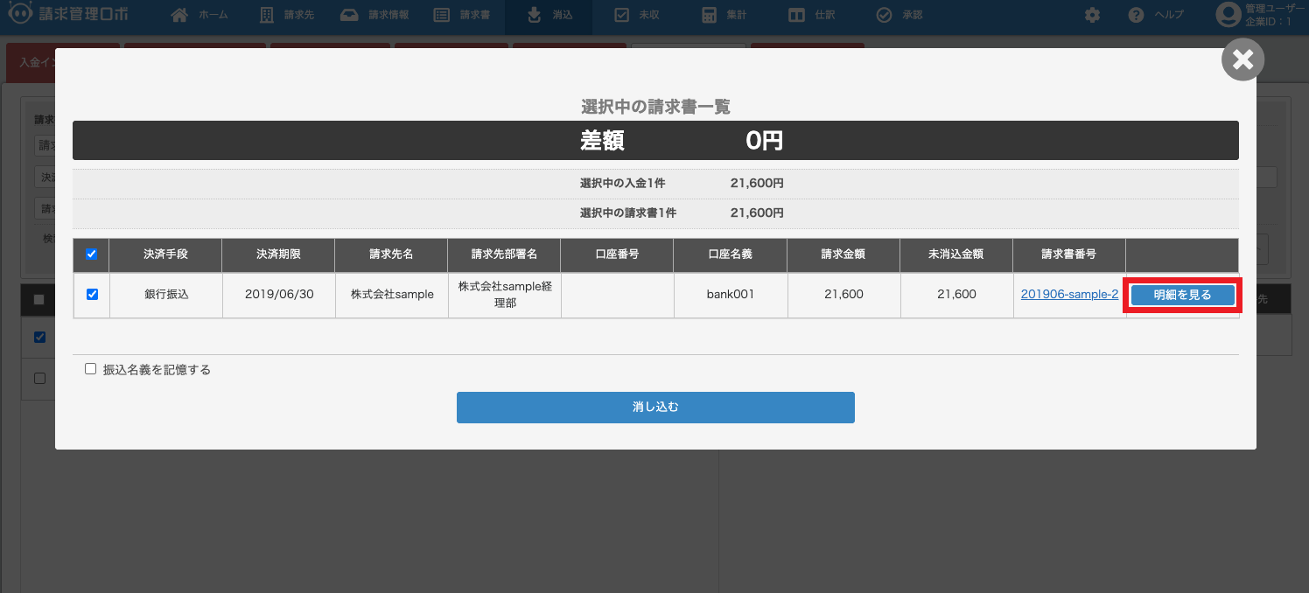Toggle the header select-all checkbox
Screen dimensions: 1309x593
pos(92,255)
